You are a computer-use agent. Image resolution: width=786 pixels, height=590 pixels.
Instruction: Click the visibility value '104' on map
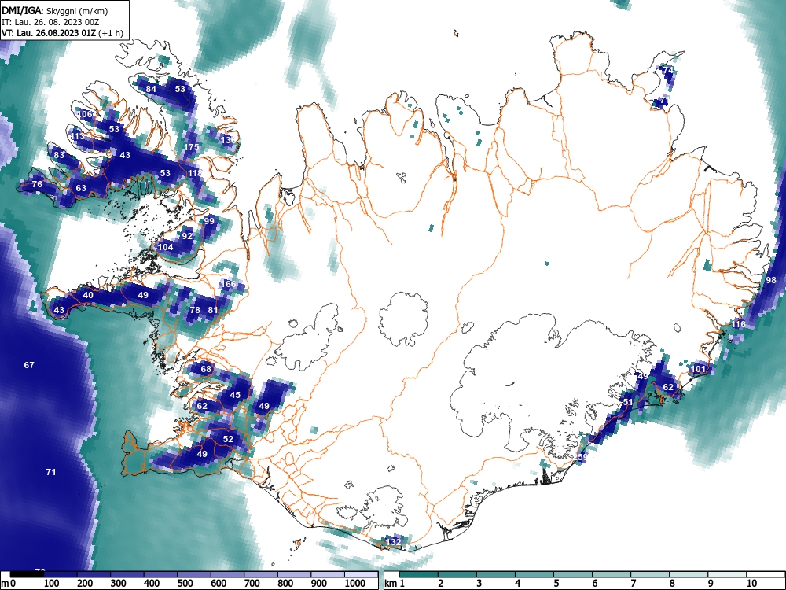(x=165, y=247)
